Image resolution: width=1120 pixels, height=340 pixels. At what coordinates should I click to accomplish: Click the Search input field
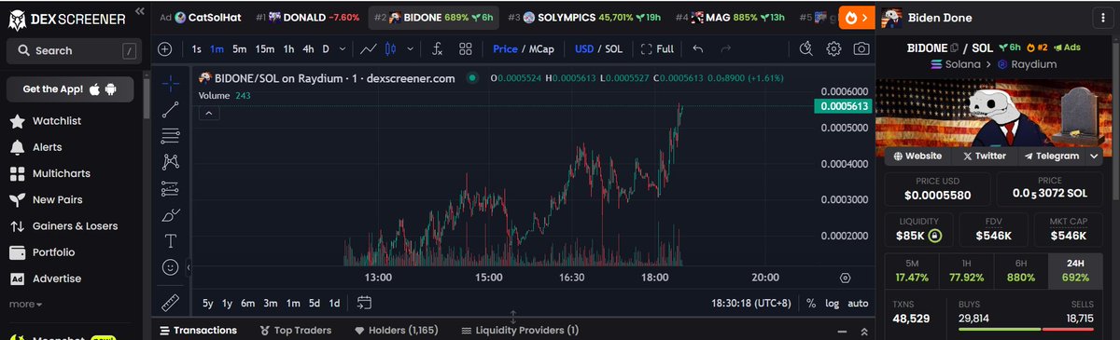click(x=73, y=51)
